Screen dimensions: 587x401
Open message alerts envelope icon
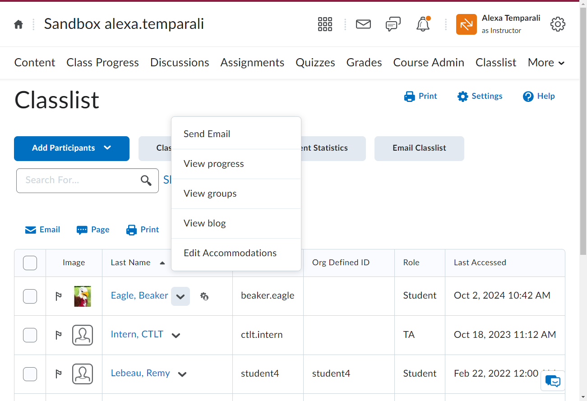(363, 24)
